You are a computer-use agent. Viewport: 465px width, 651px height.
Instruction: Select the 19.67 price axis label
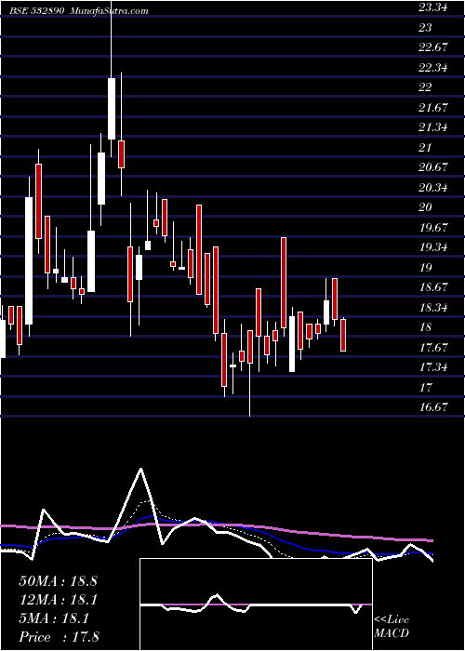tap(433, 228)
